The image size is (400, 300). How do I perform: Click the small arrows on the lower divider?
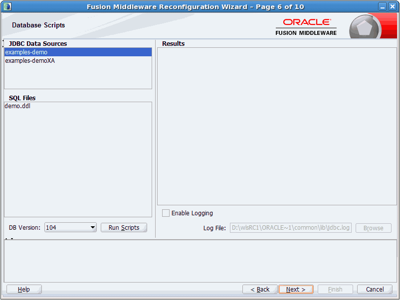tap(9, 239)
